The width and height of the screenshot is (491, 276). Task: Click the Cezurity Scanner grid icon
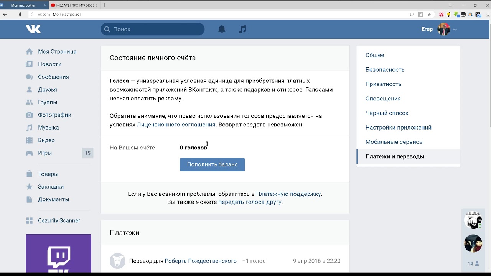pos(29,221)
